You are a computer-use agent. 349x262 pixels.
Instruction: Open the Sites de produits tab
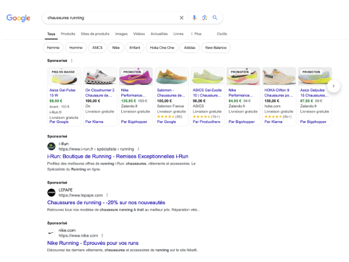(95, 34)
